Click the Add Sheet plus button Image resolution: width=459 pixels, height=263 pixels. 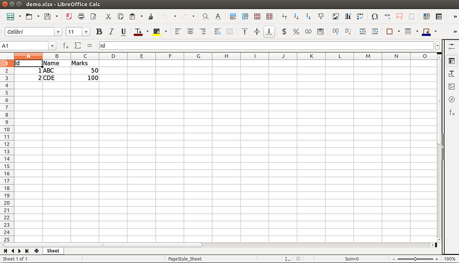[37, 251]
